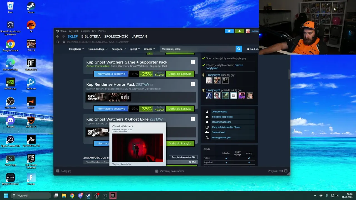This screenshot has width=356, height=200.
Task: Launch the F1 25 desktop shortcut
Action: coord(31,46)
